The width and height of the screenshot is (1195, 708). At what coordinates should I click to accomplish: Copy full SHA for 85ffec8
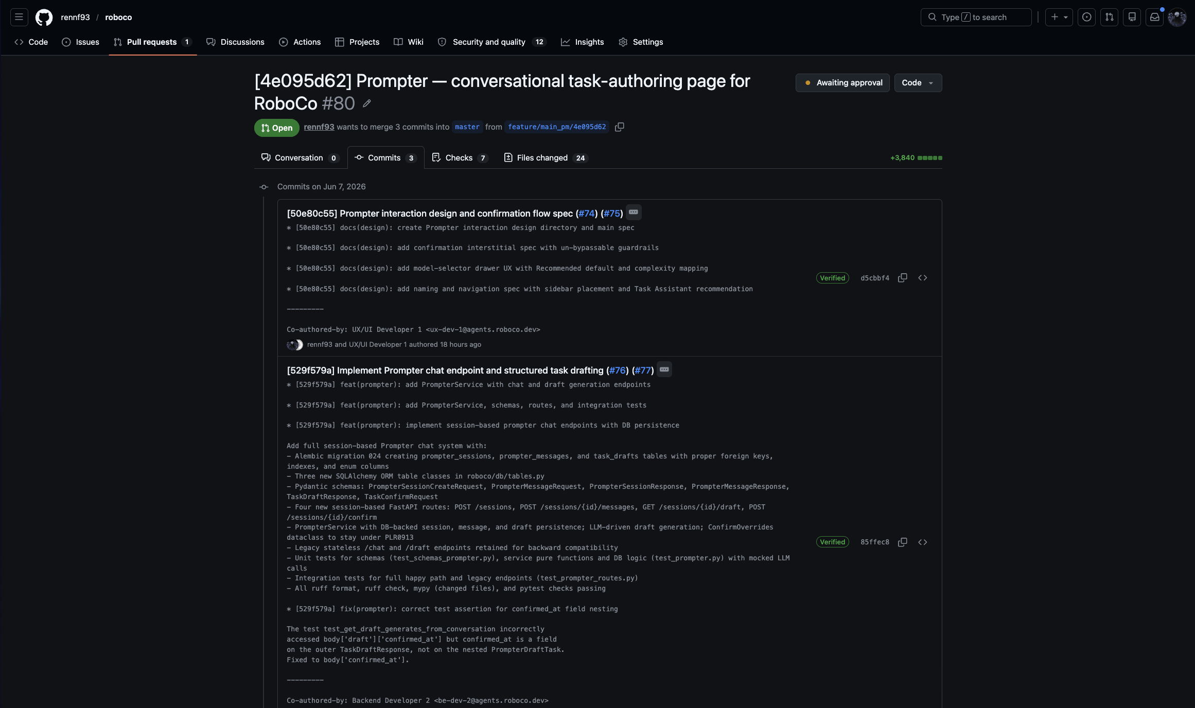(903, 542)
